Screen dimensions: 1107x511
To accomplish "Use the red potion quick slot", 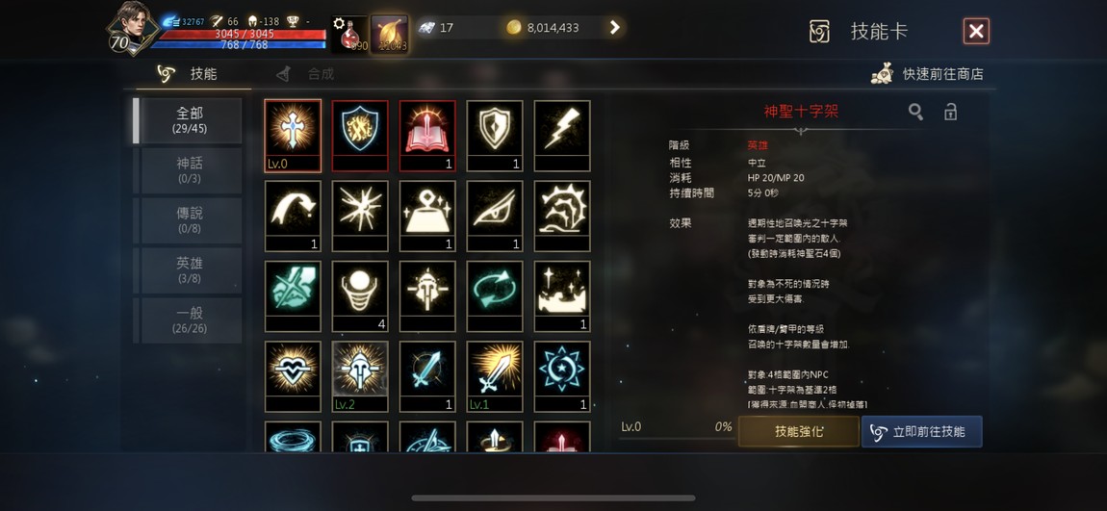I will (349, 35).
